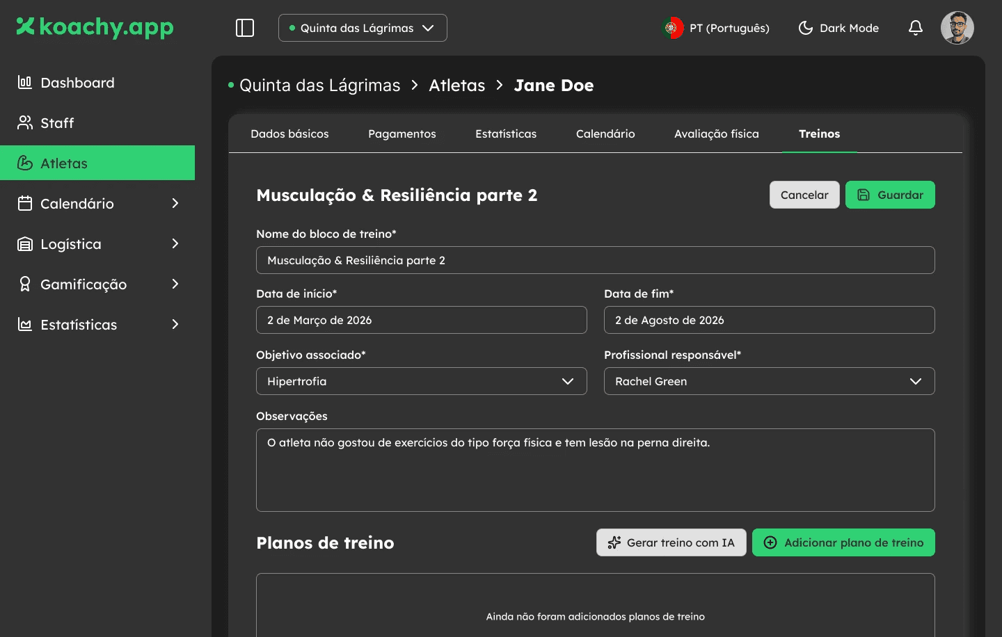Click the Planos de treino heading
The height and width of the screenshot is (637, 1002).
click(325, 543)
